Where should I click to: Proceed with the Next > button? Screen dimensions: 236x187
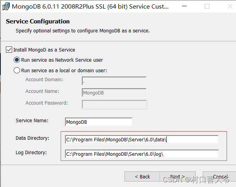point(178,176)
